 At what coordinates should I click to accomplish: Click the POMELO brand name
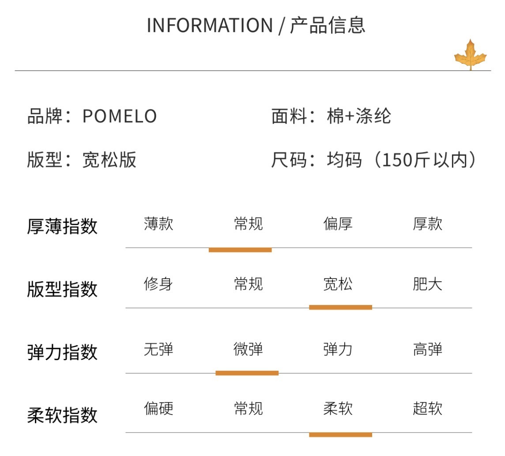(120, 116)
